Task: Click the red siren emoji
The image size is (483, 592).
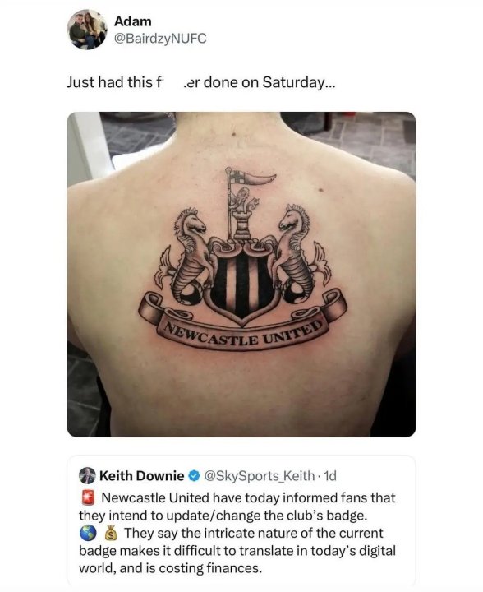Action: click(x=88, y=497)
